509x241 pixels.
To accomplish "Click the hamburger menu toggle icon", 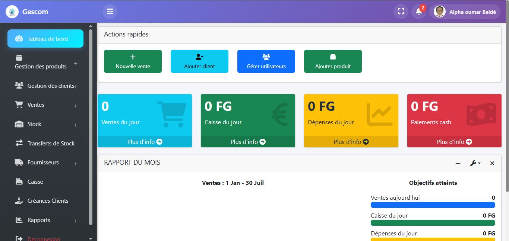I will pos(110,12).
